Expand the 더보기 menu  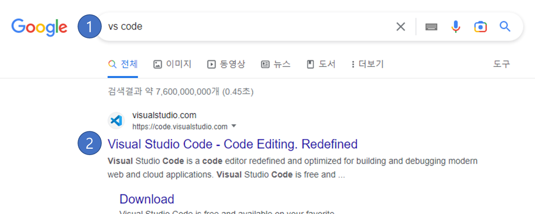(368, 64)
